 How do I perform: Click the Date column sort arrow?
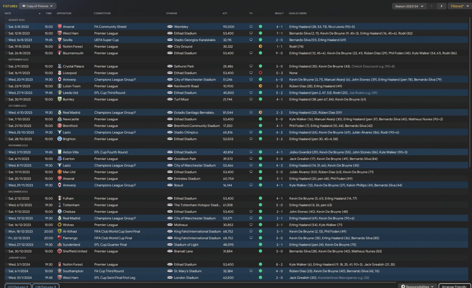point(39,14)
